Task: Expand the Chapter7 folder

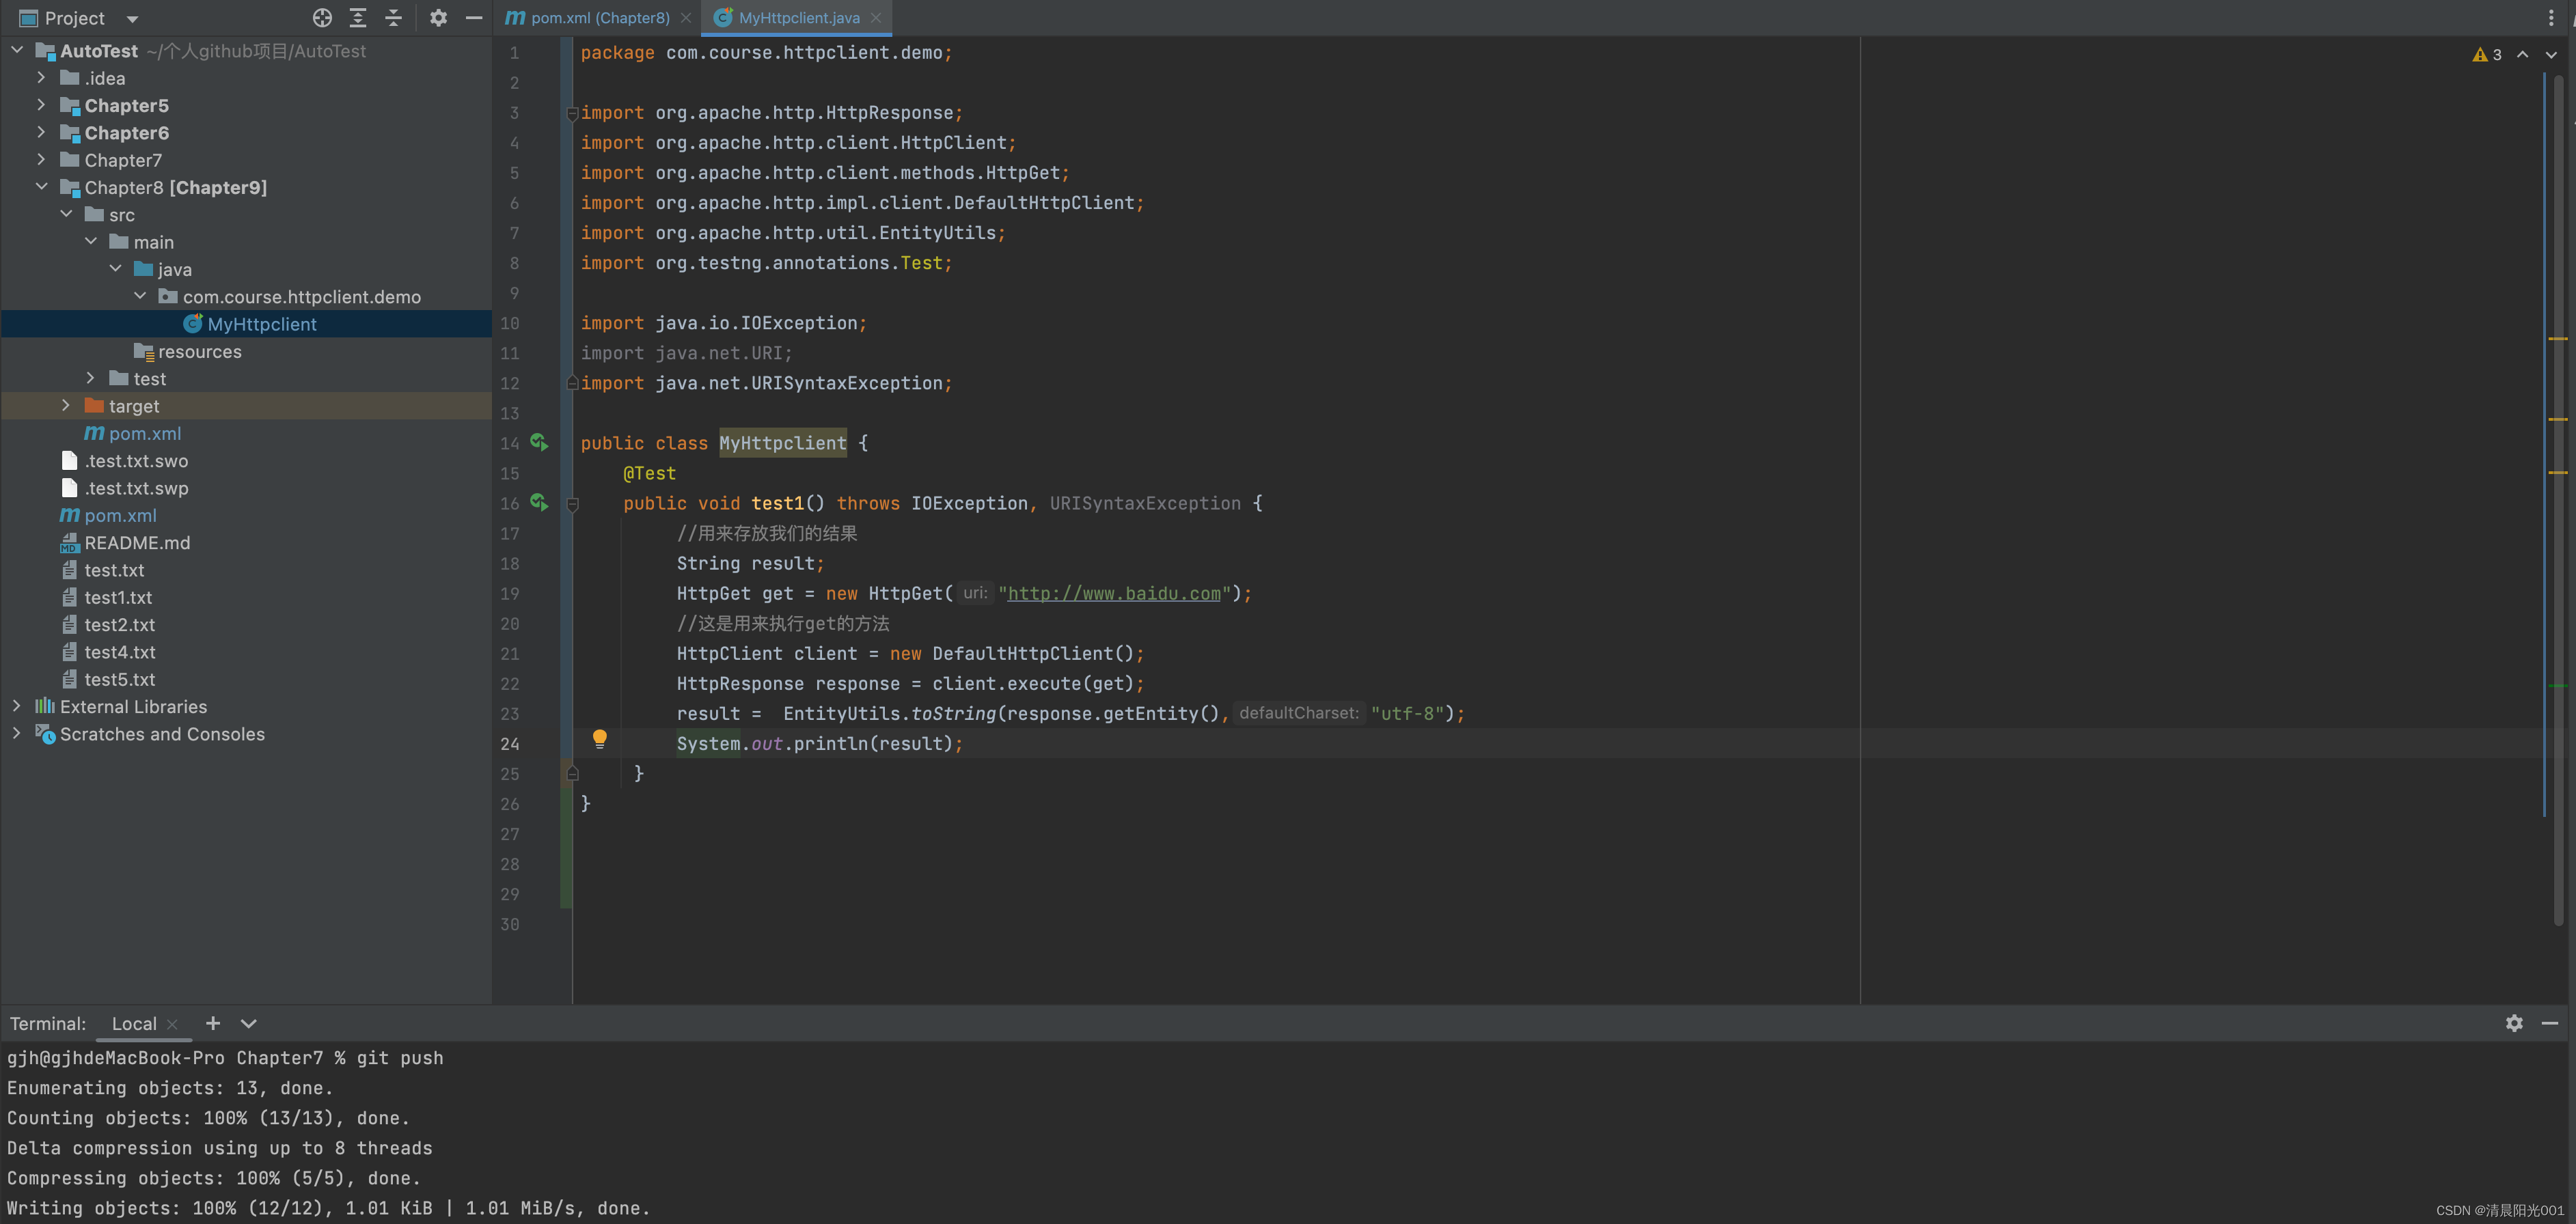Action: (x=41, y=159)
